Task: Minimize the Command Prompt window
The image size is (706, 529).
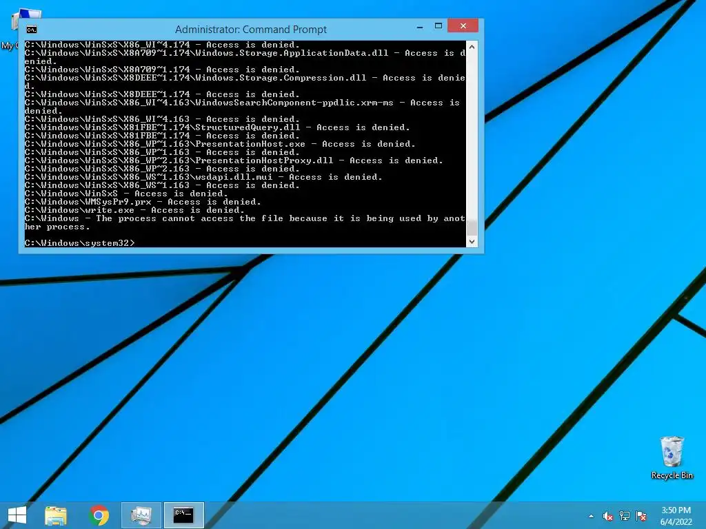Action: pos(420,27)
